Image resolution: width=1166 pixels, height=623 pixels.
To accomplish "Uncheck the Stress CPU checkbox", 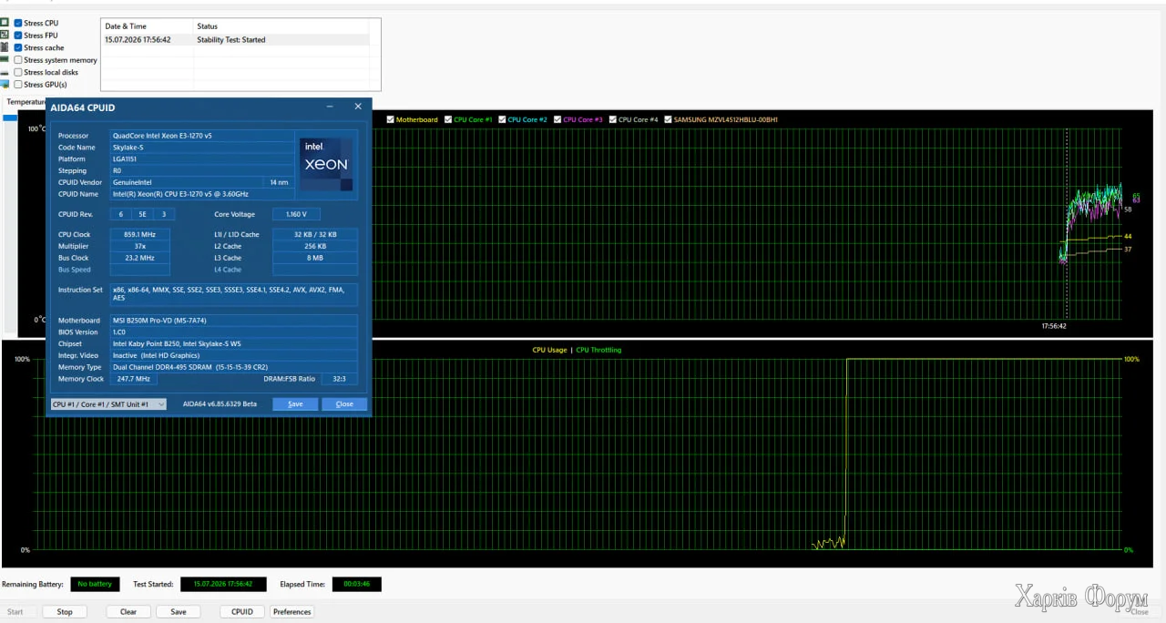I will 18,23.
